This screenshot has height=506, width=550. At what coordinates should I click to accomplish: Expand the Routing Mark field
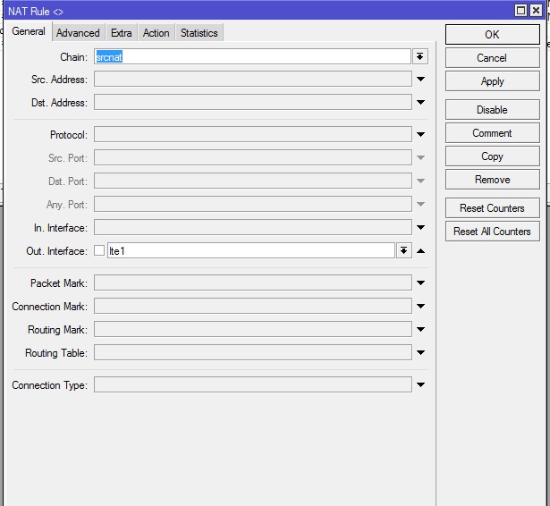(x=420, y=329)
